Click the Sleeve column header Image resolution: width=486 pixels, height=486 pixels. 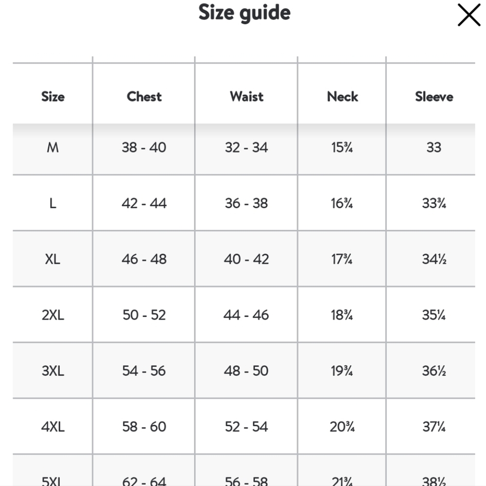434,96
